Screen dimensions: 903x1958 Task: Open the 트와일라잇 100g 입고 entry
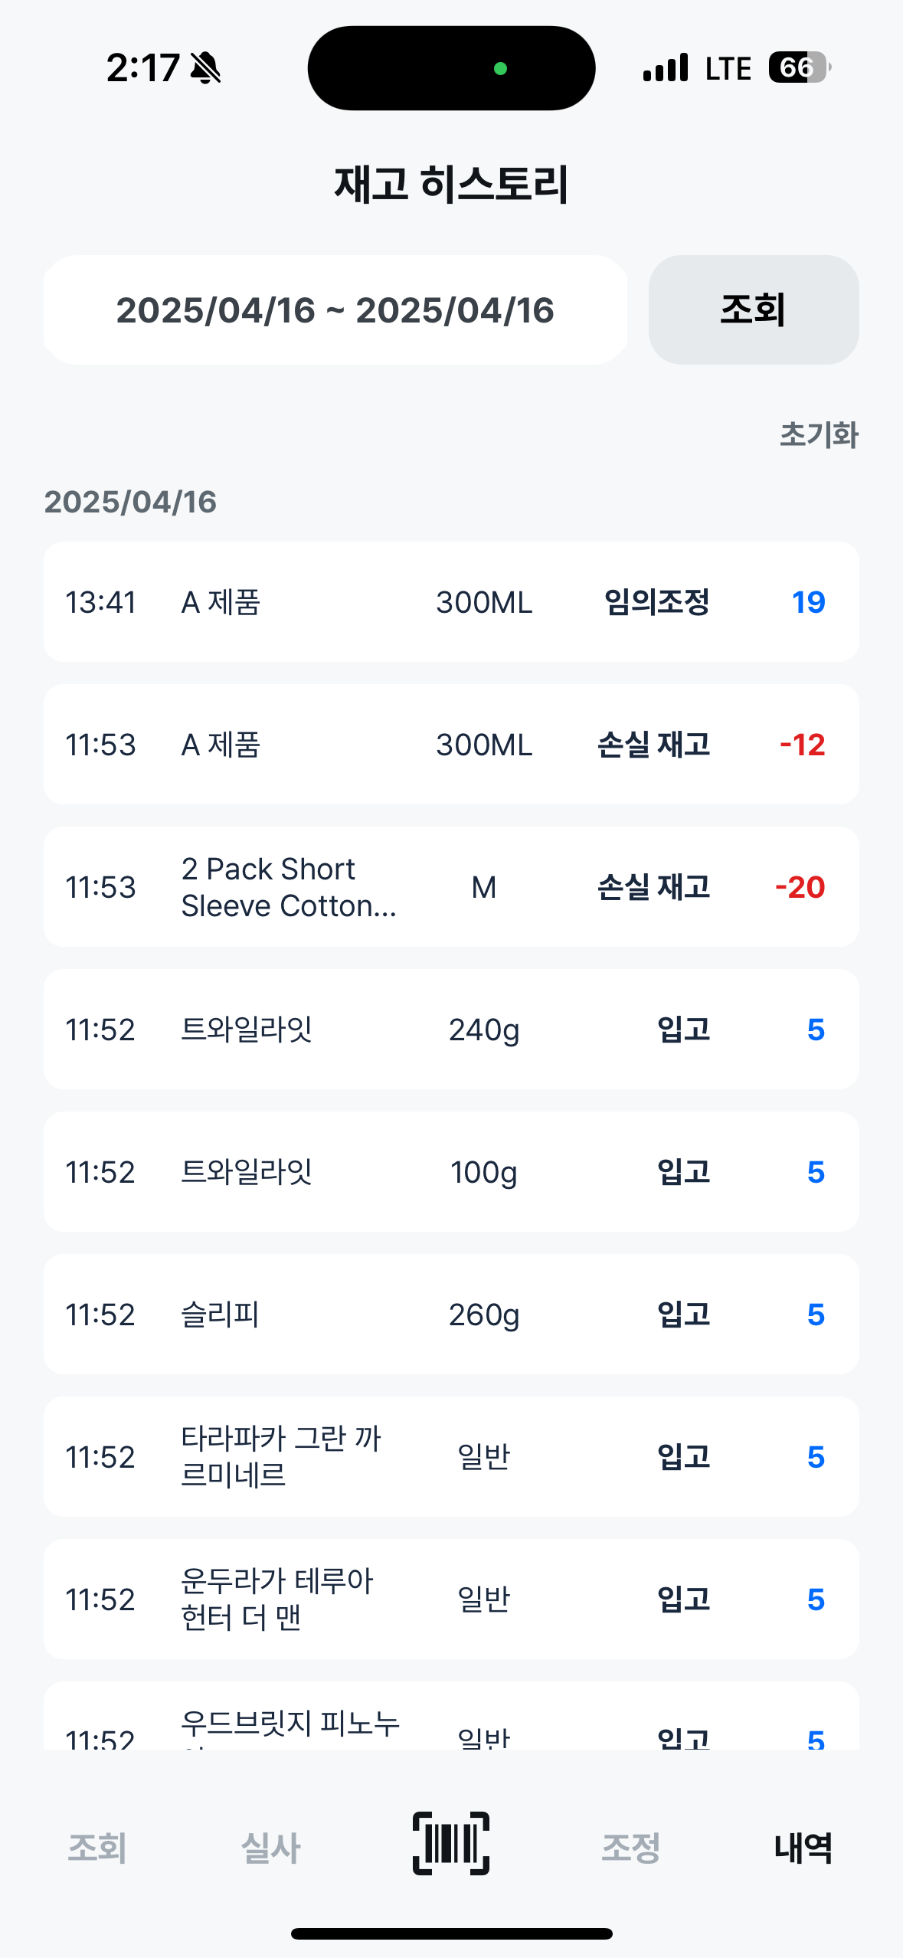[450, 1172]
